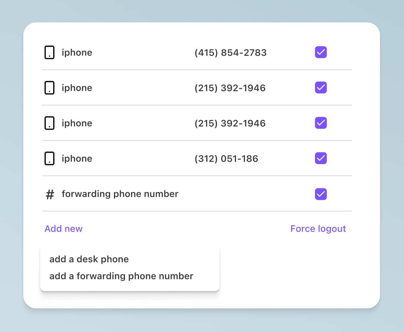The image size is (404, 332).
Task: Click the phone icon in the (312) 051-186 row
Action: tap(50, 159)
